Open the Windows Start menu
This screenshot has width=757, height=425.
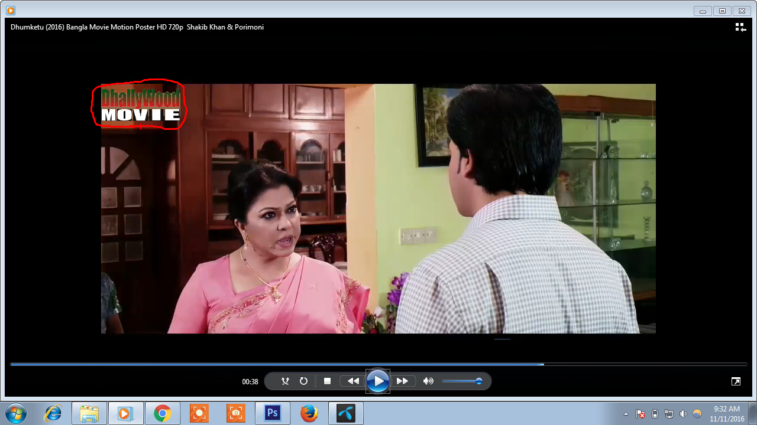coord(15,413)
